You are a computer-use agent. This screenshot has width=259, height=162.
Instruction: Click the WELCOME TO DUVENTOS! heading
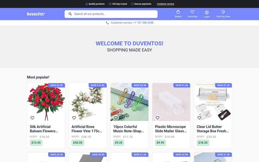point(129,44)
